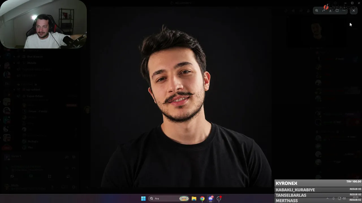Maximize the Discord window

tap(352, 3)
